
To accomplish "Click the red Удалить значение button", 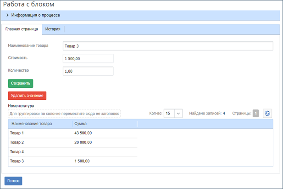I will click(x=27, y=96).
